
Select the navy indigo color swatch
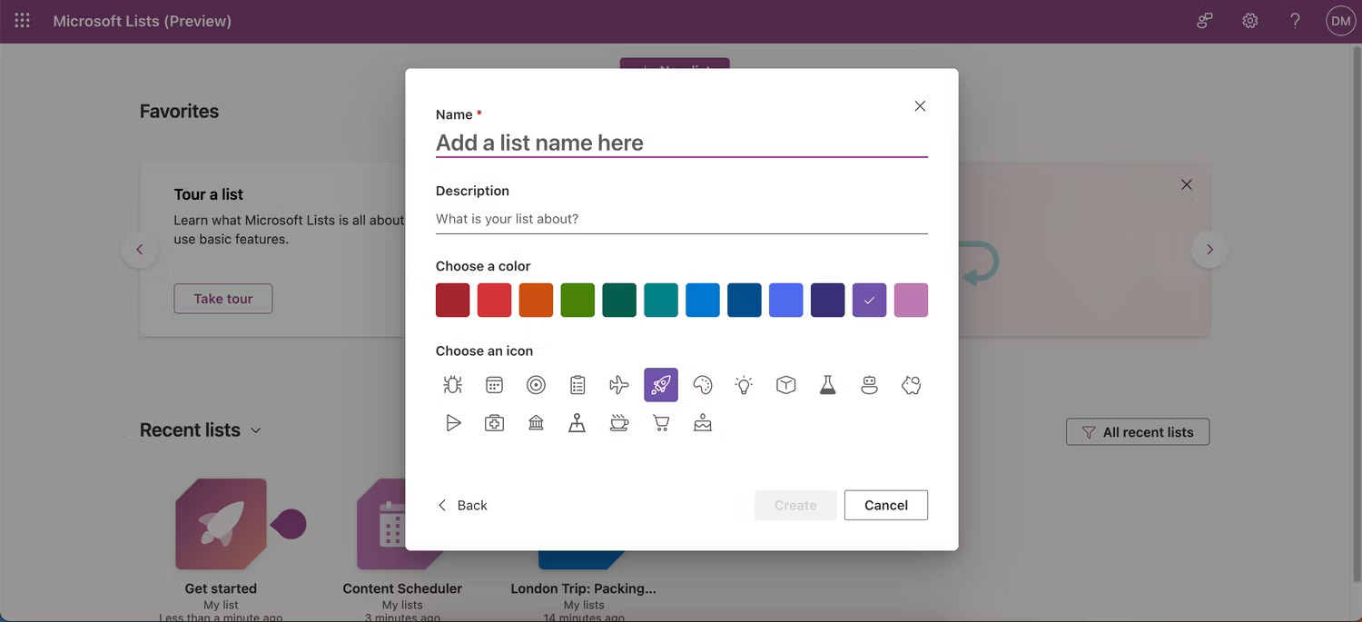coord(828,300)
